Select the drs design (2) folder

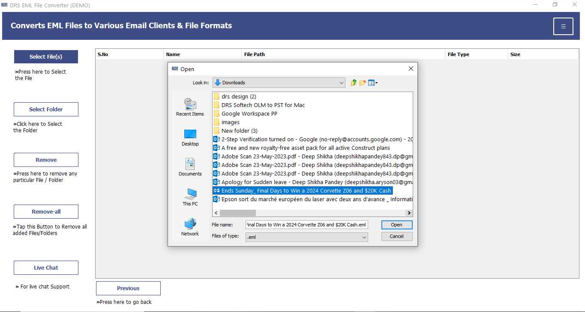point(235,96)
